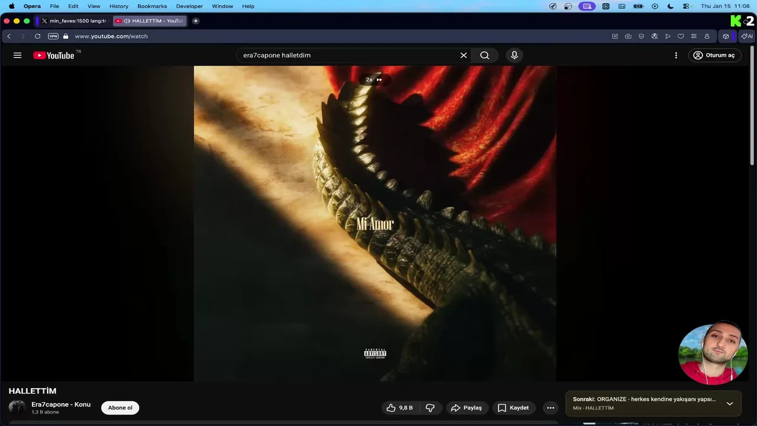The width and height of the screenshot is (757, 426).
Task: Open the Opera AI assistant button
Action: [x=747, y=36]
